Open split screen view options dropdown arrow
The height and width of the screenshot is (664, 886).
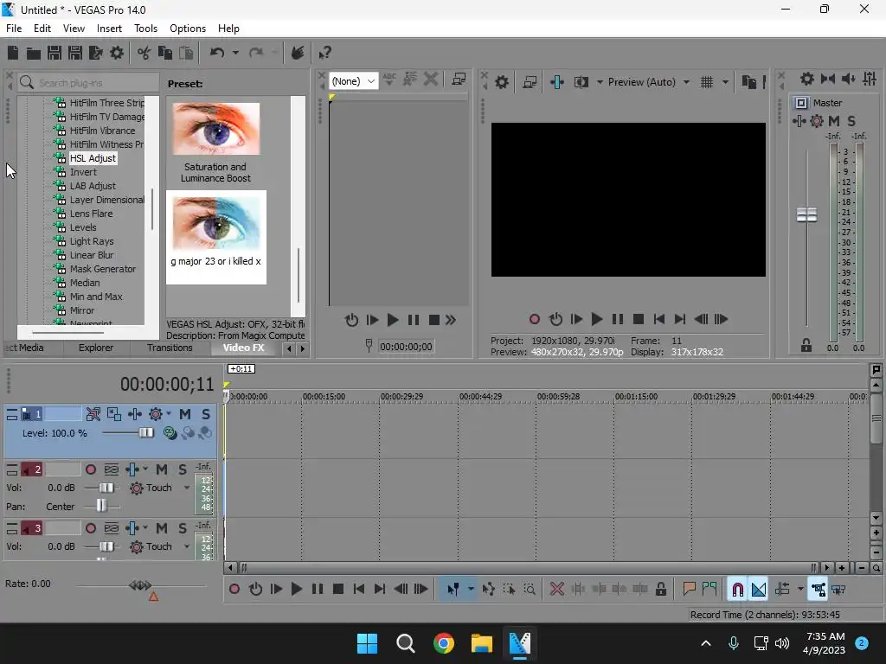click(x=600, y=82)
